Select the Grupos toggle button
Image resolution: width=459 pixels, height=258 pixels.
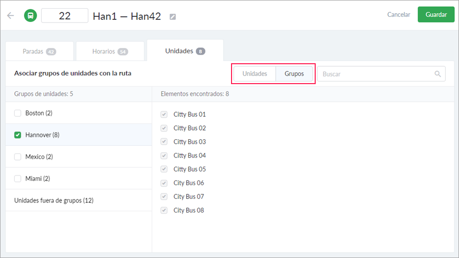[x=294, y=74]
